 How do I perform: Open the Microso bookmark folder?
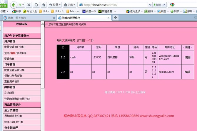73,11
